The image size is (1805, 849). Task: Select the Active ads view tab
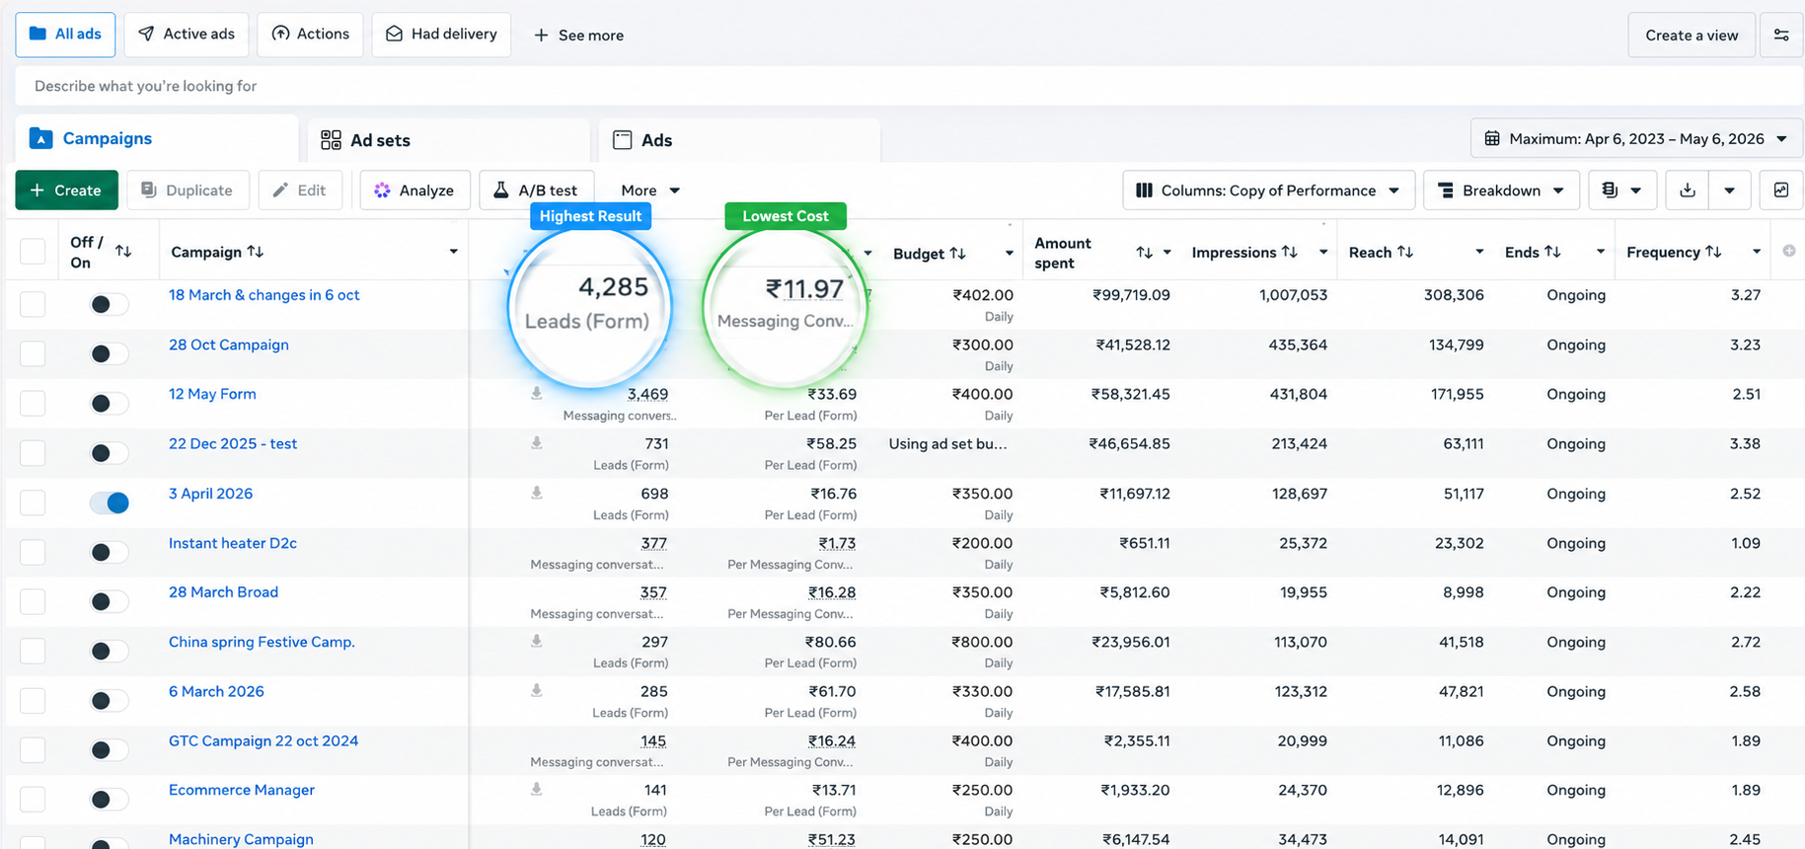point(187,35)
